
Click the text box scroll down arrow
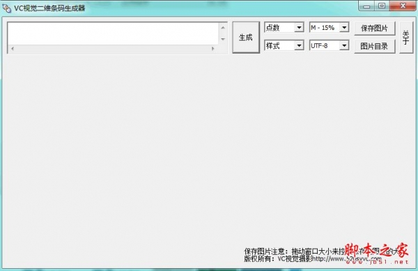click(223, 39)
